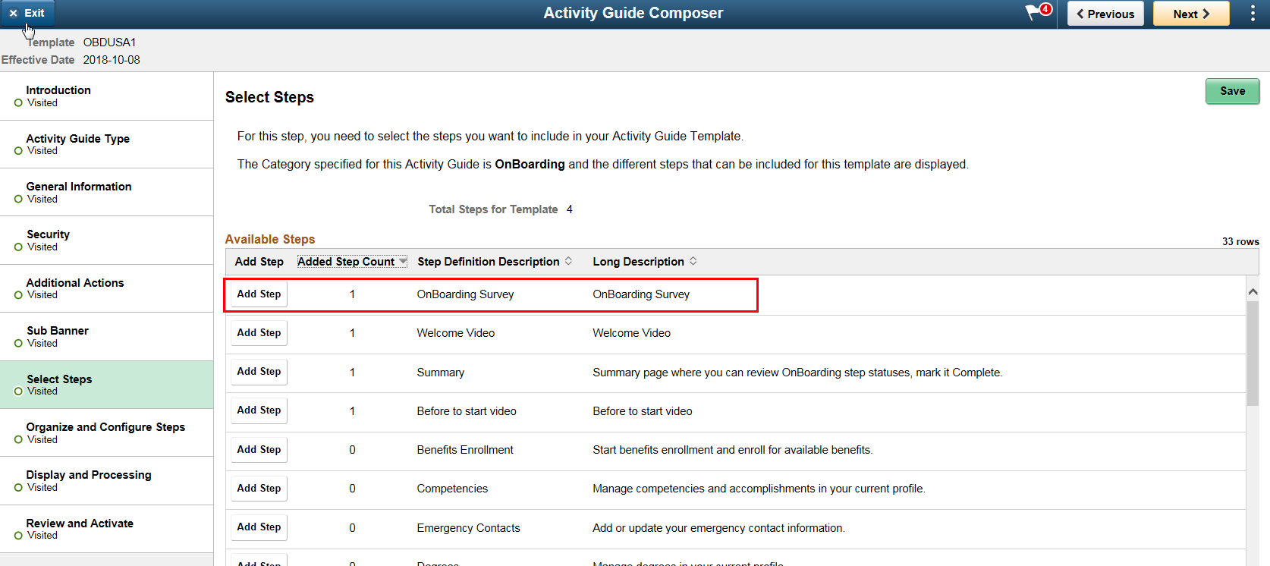Add the Benefits Enrollment step
The width and height of the screenshot is (1270, 566).
click(x=259, y=450)
